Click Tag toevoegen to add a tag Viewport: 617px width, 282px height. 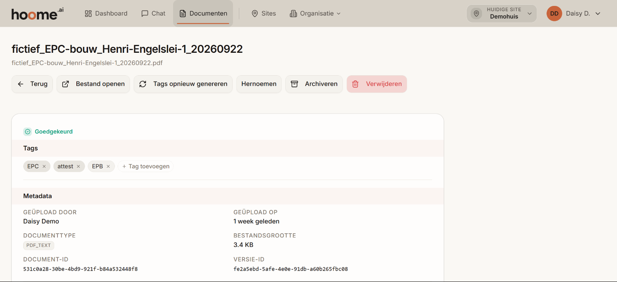click(x=146, y=167)
